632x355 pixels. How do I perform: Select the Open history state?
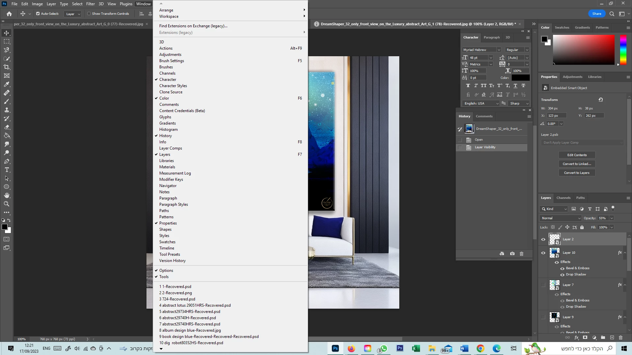point(479,140)
